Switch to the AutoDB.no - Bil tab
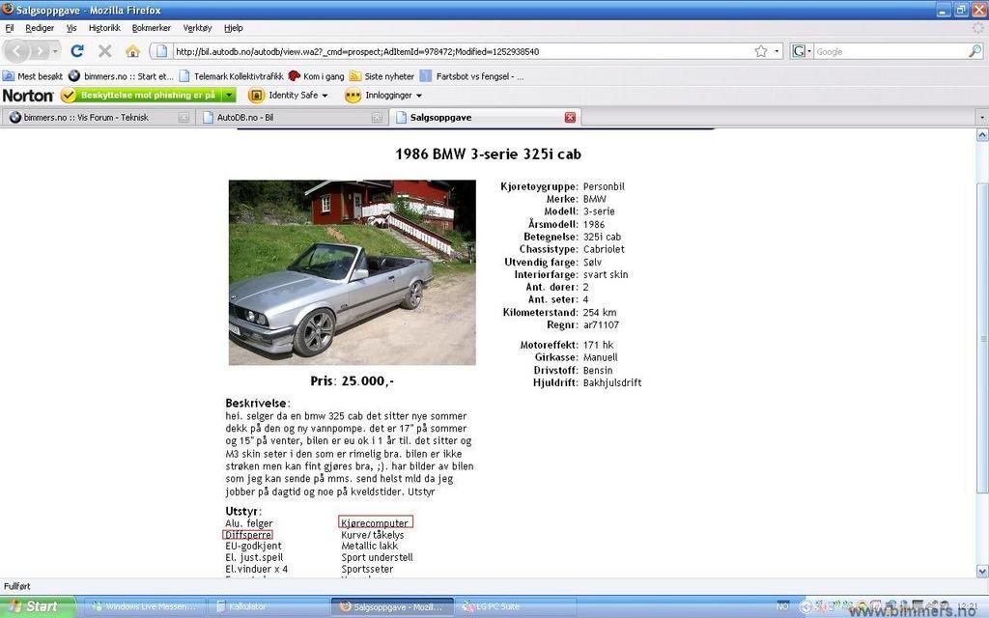Screen dimensions: 989x618 click(x=244, y=117)
